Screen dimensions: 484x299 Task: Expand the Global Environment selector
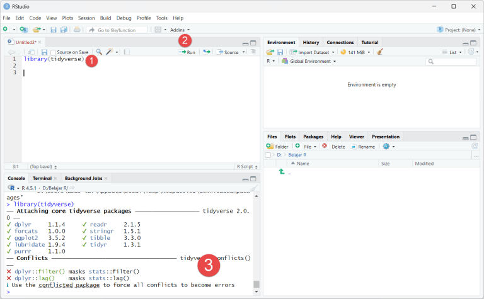(x=309, y=61)
